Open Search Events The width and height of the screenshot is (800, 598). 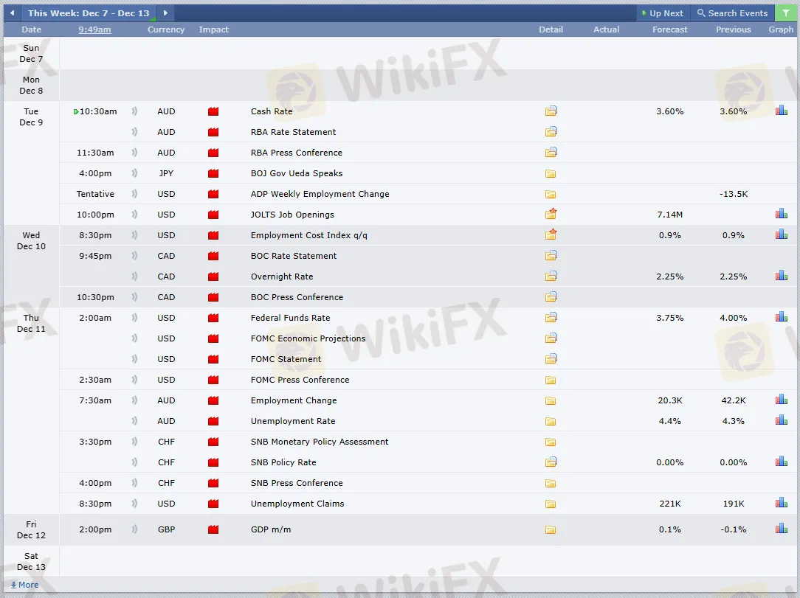732,13
